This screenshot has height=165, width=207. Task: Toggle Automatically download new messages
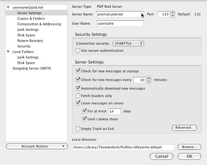point(78,88)
